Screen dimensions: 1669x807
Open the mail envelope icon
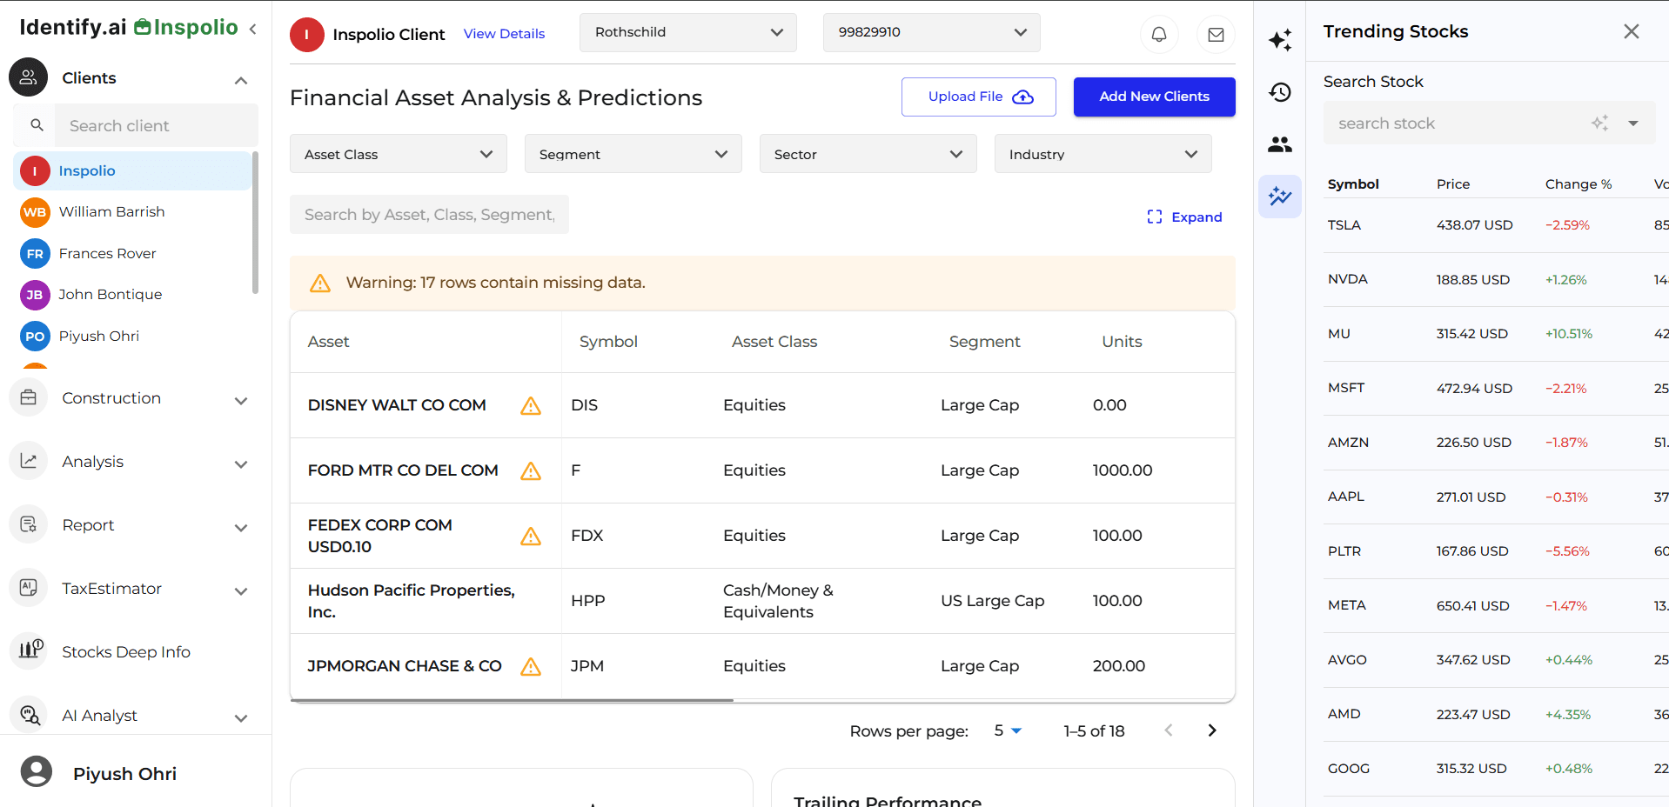coord(1215,34)
